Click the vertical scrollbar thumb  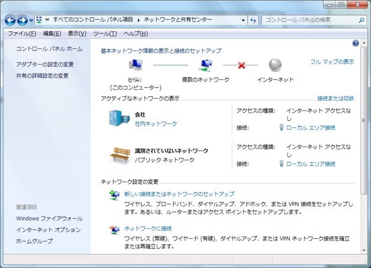click(364, 121)
